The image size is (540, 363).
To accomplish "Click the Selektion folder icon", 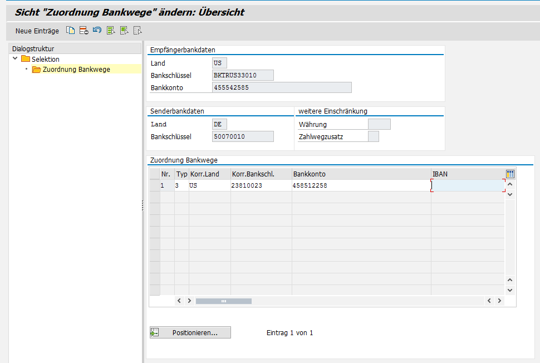I will click(26, 59).
